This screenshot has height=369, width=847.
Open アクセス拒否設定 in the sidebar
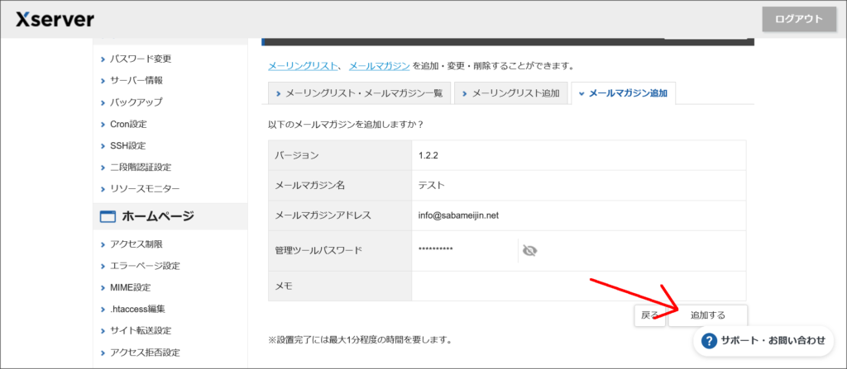click(145, 352)
